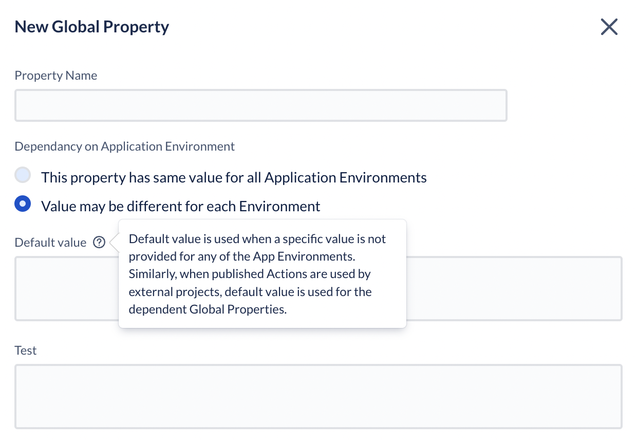
Task: Click the Test field label
Action: tap(26, 350)
